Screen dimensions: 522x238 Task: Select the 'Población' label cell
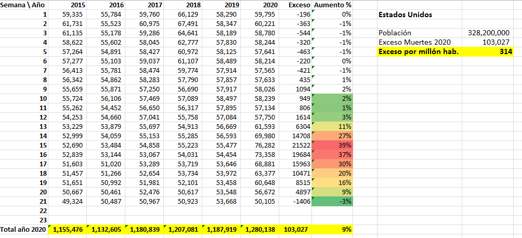coord(420,33)
